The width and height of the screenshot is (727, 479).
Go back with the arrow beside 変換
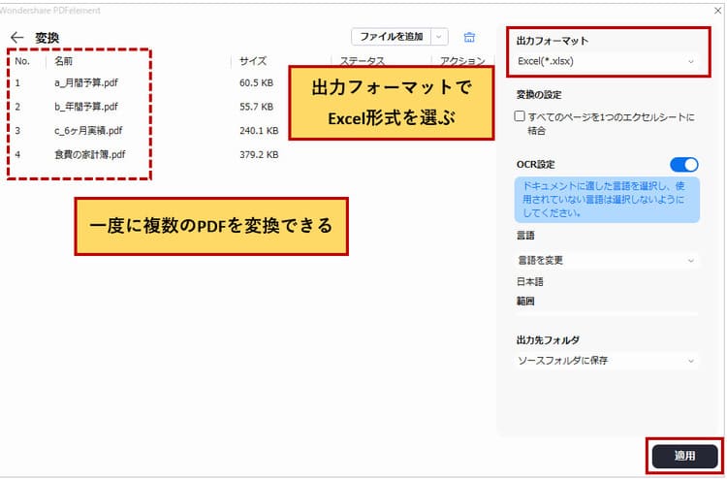tap(17, 38)
